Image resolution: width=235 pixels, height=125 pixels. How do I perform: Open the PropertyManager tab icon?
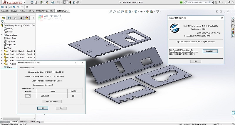coord(9,18)
